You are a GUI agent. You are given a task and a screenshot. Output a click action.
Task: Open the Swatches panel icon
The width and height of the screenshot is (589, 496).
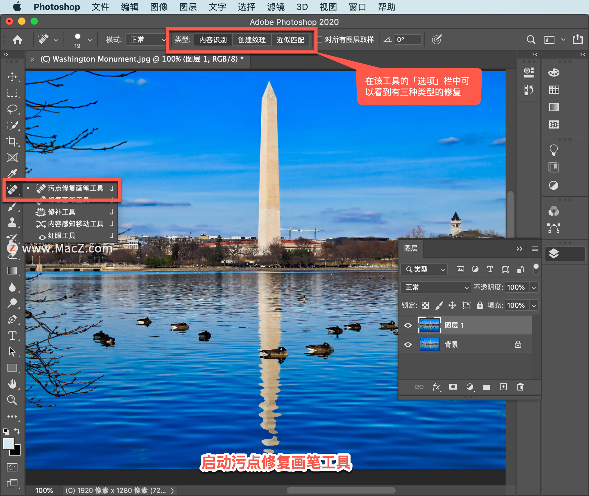click(554, 90)
